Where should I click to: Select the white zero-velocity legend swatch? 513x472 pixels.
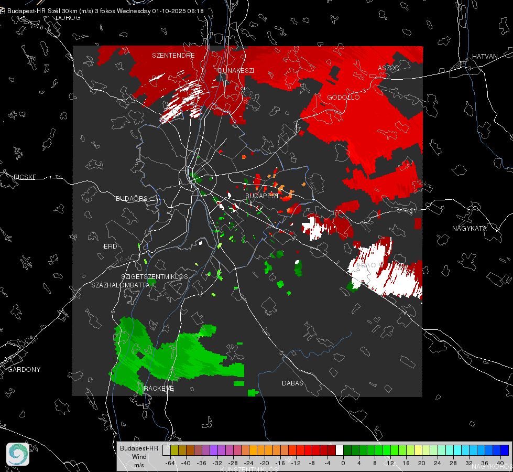tap(339, 450)
